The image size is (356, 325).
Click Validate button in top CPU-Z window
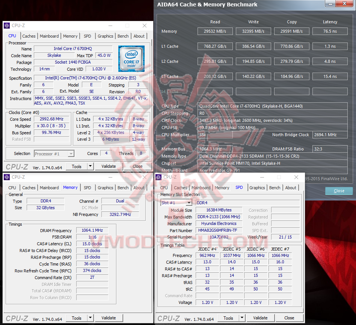point(109,166)
